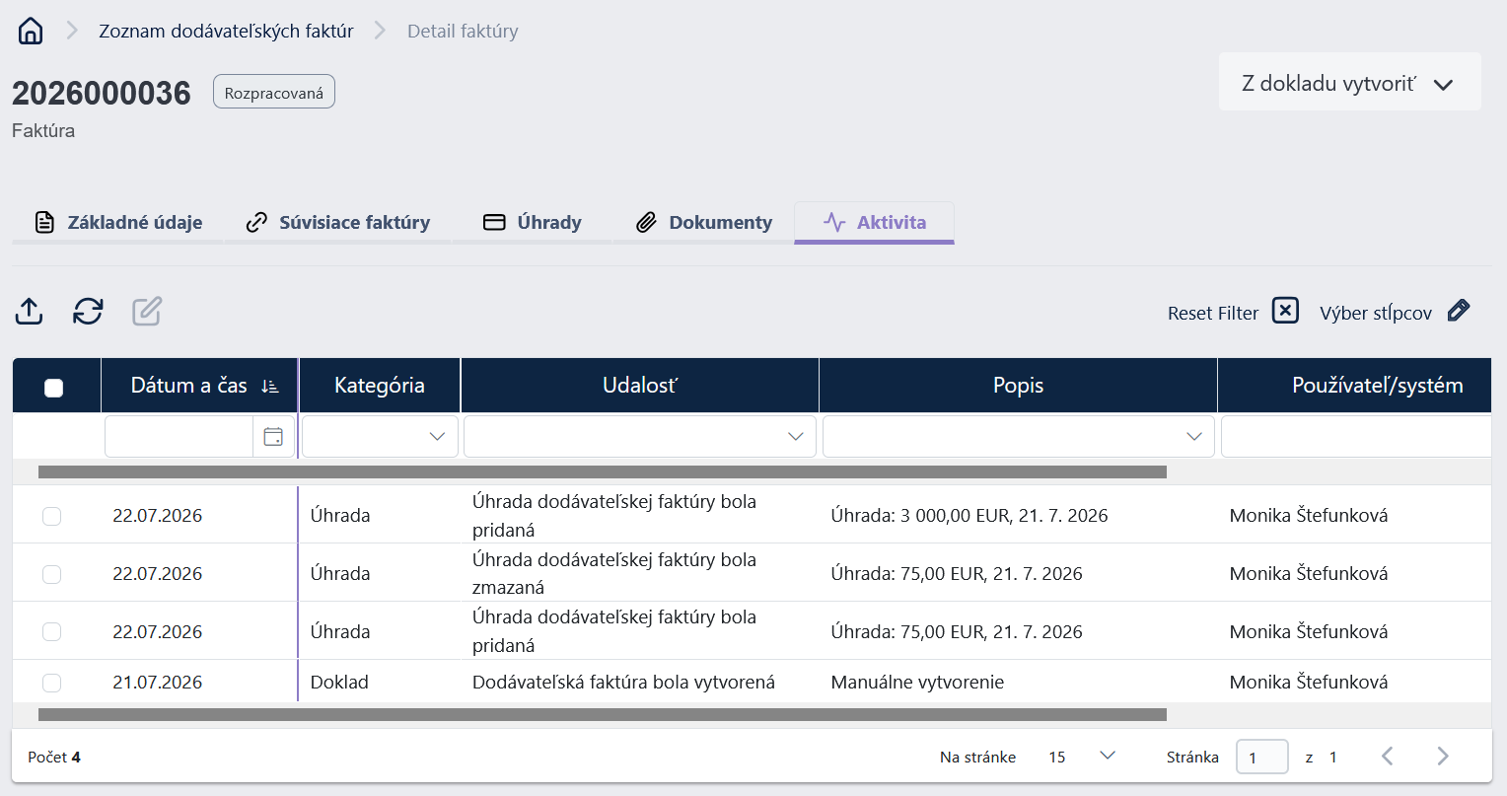Click the export upload icon
1507x796 pixels.
pyautogui.click(x=30, y=312)
